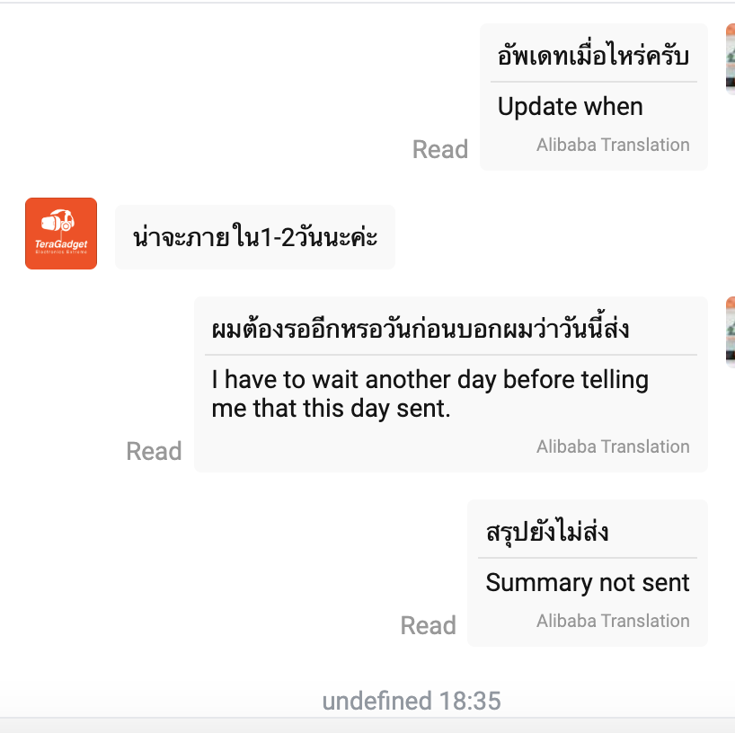Click the divider line in the 'Summary not sent' bubble
Viewport: 735px width, 733px height.
point(588,558)
